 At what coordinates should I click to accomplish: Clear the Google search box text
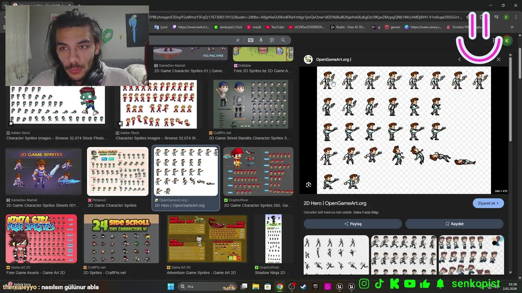tap(238, 40)
